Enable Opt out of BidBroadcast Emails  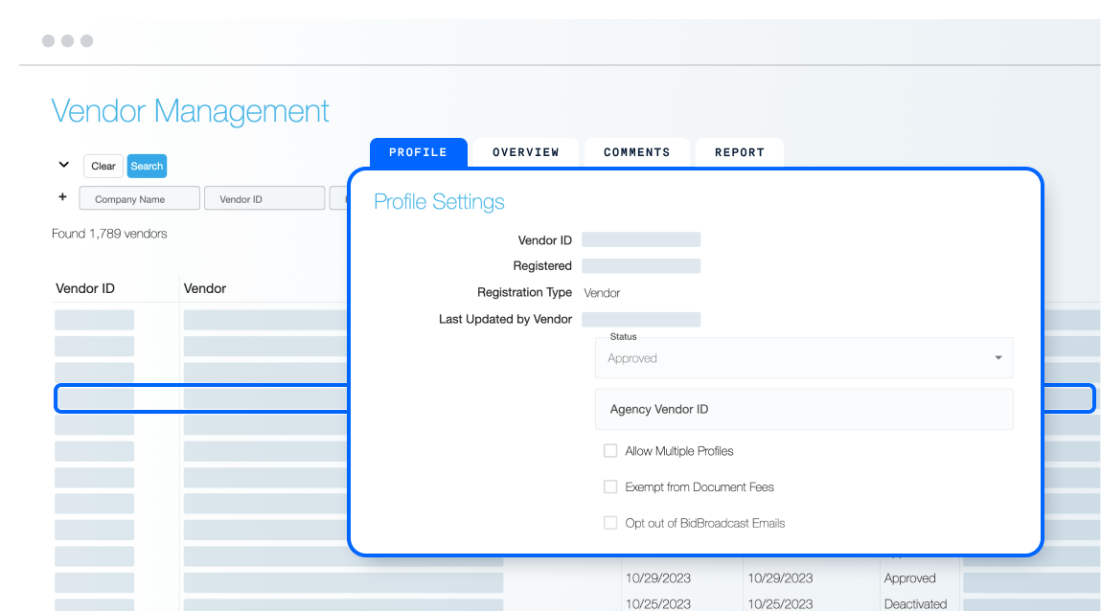610,523
